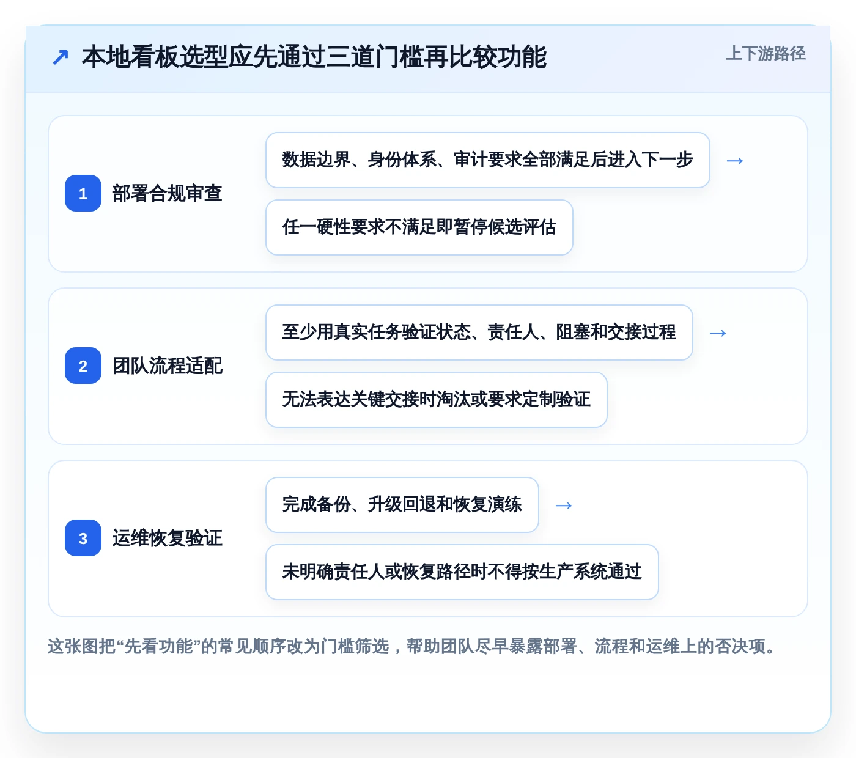This screenshot has height=758, width=856.
Task: Click the 部署合规审查 step label
Action: click(x=167, y=193)
